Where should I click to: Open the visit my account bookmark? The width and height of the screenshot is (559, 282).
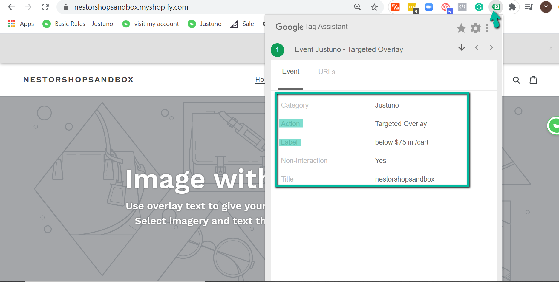151,24
